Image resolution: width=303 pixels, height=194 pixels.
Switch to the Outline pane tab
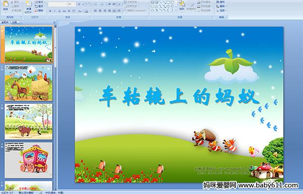[14, 22]
